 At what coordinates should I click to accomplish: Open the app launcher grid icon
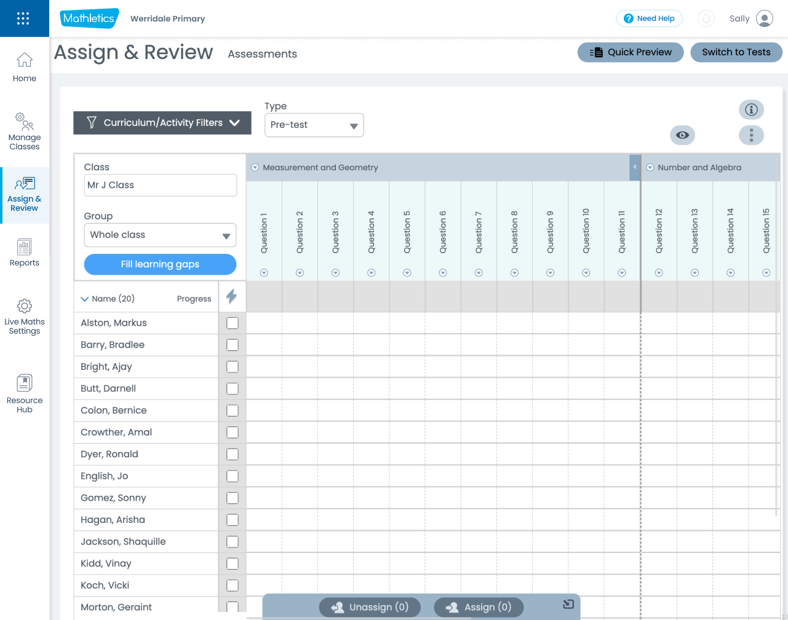[23, 18]
